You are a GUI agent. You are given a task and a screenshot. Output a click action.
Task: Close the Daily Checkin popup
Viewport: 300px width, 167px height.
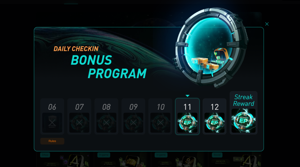point(267,24)
